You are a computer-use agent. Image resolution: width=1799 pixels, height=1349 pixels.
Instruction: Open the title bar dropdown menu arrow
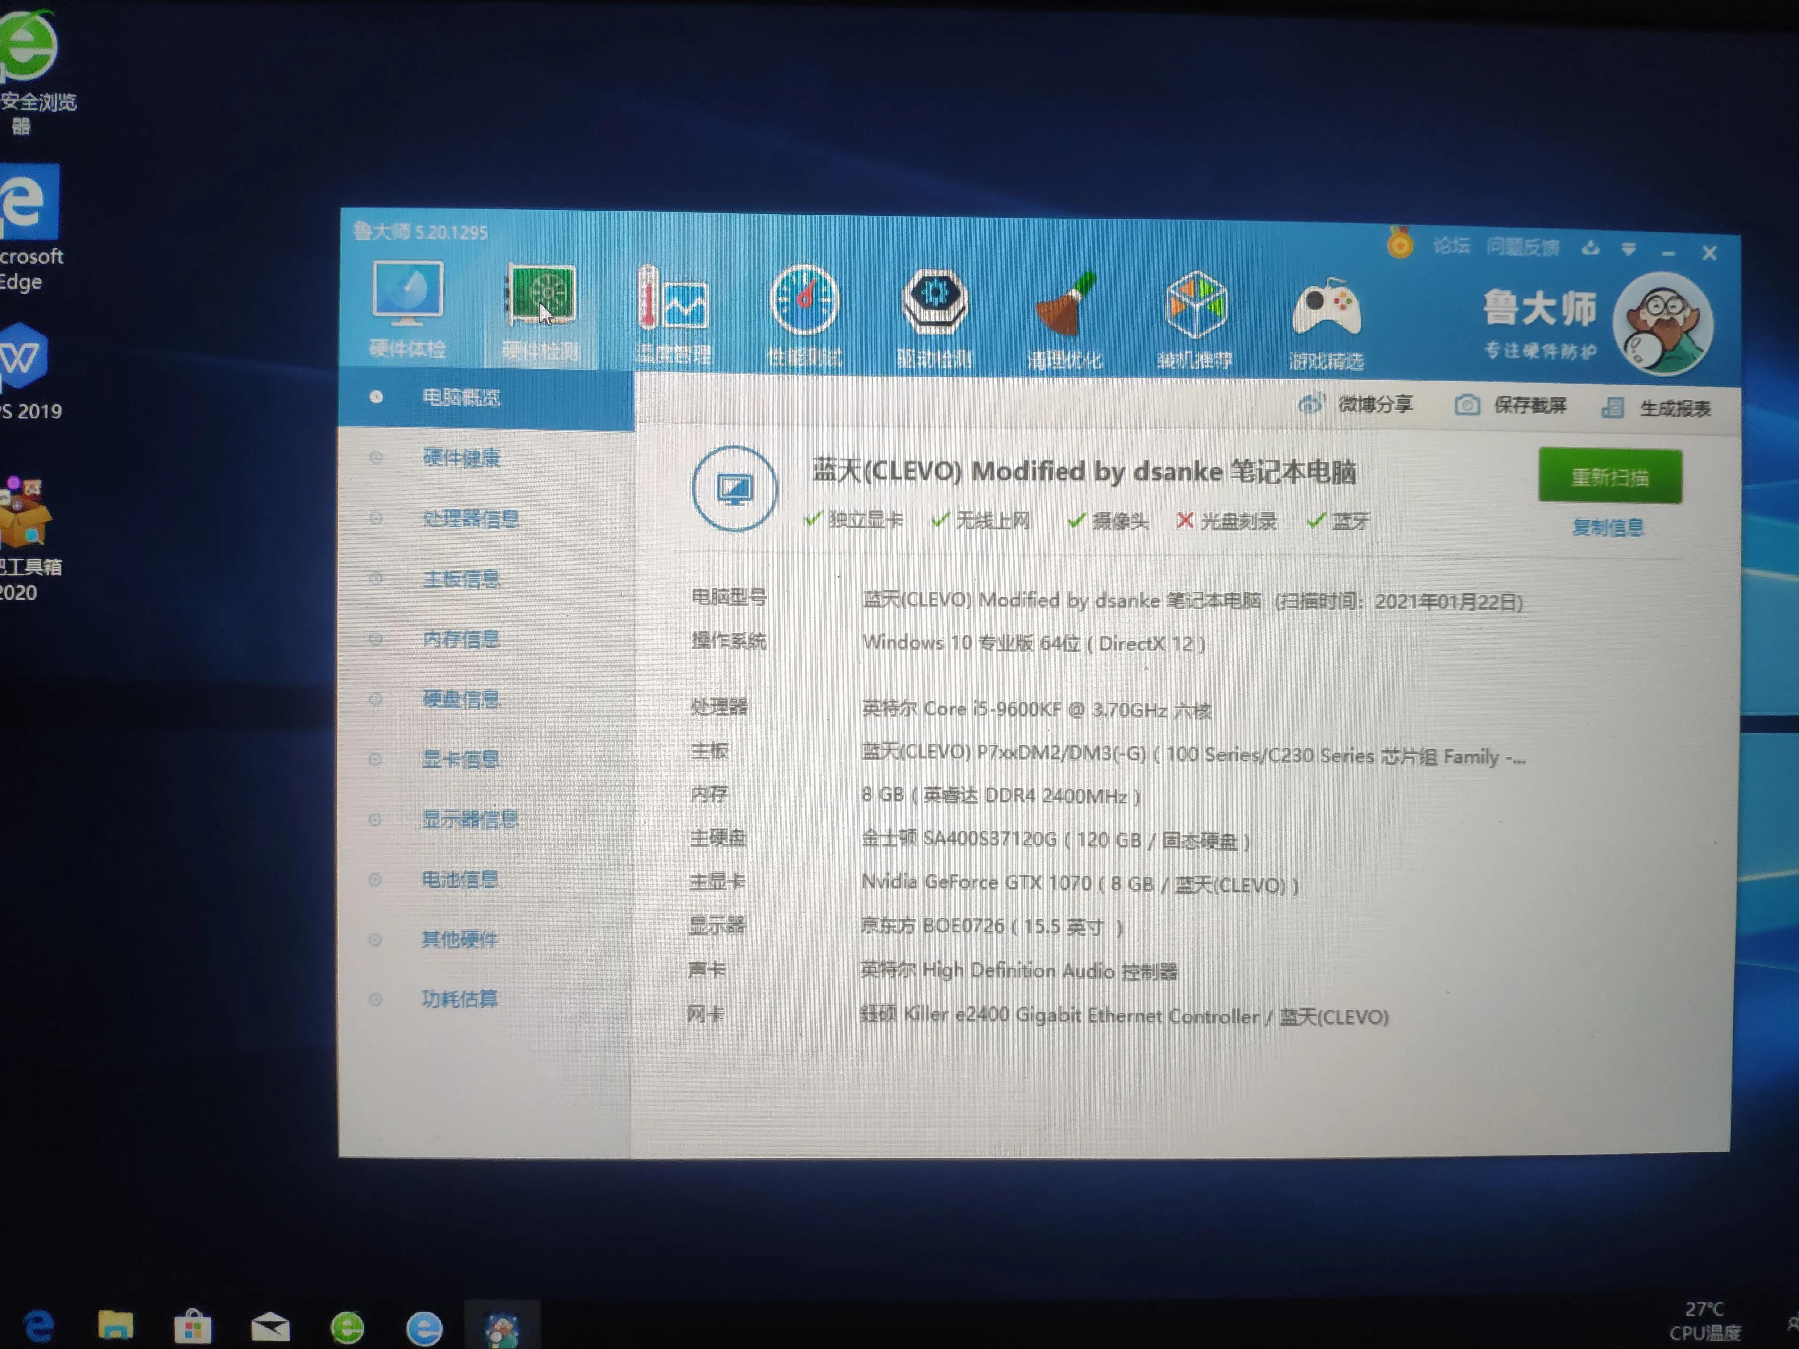point(1628,250)
